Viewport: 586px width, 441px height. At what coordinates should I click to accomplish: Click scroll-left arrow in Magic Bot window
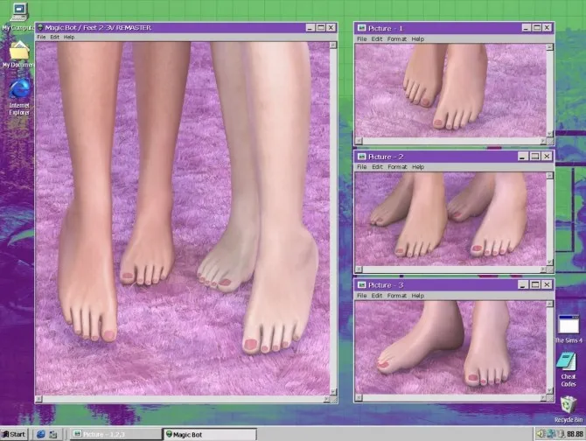[x=38, y=399]
